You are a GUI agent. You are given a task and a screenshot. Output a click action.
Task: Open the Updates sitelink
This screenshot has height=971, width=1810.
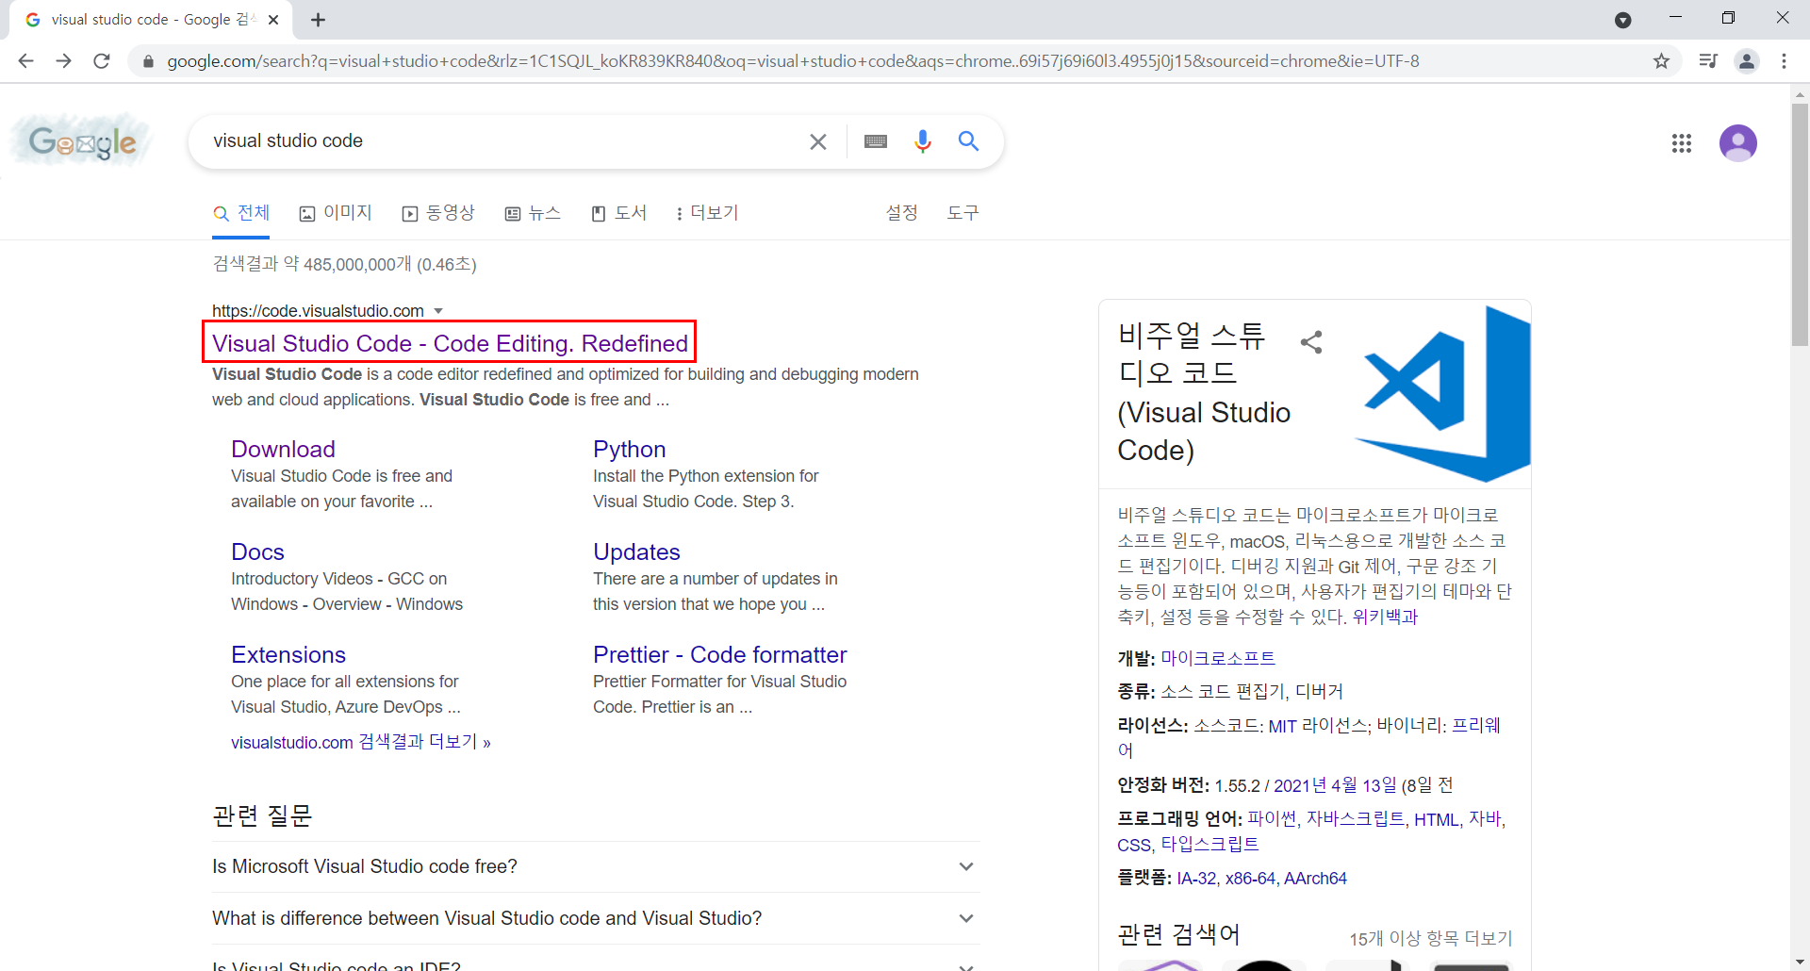[636, 552]
